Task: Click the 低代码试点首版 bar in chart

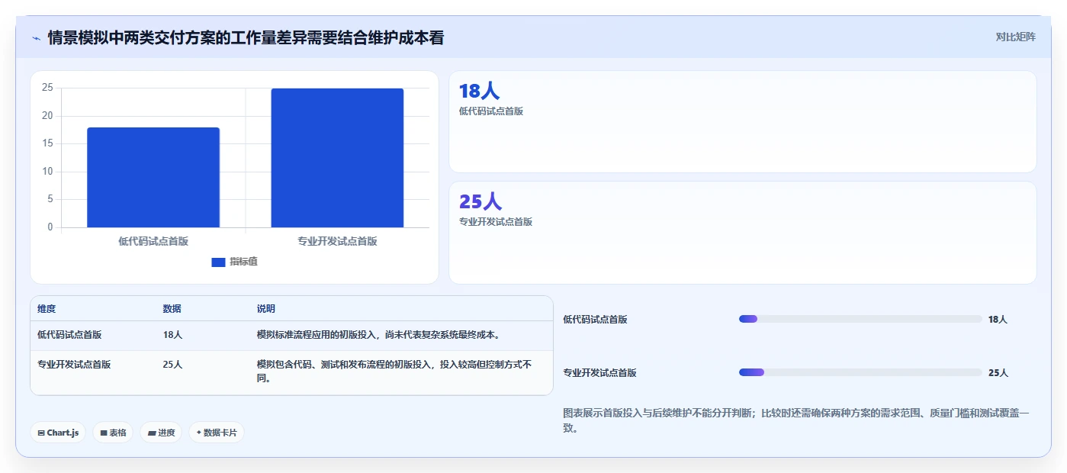Action: (x=153, y=177)
